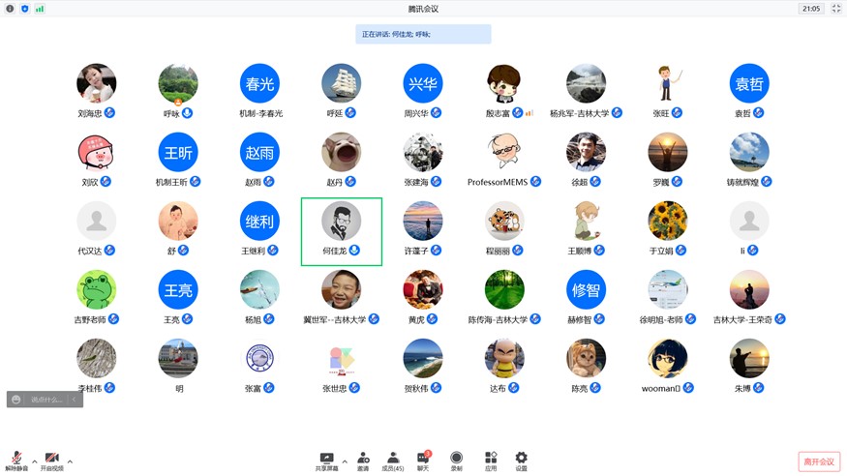This screenshot has width=847, height=476.
Task: Collapse the chat input bar arrow
Action: coord(75,400)
